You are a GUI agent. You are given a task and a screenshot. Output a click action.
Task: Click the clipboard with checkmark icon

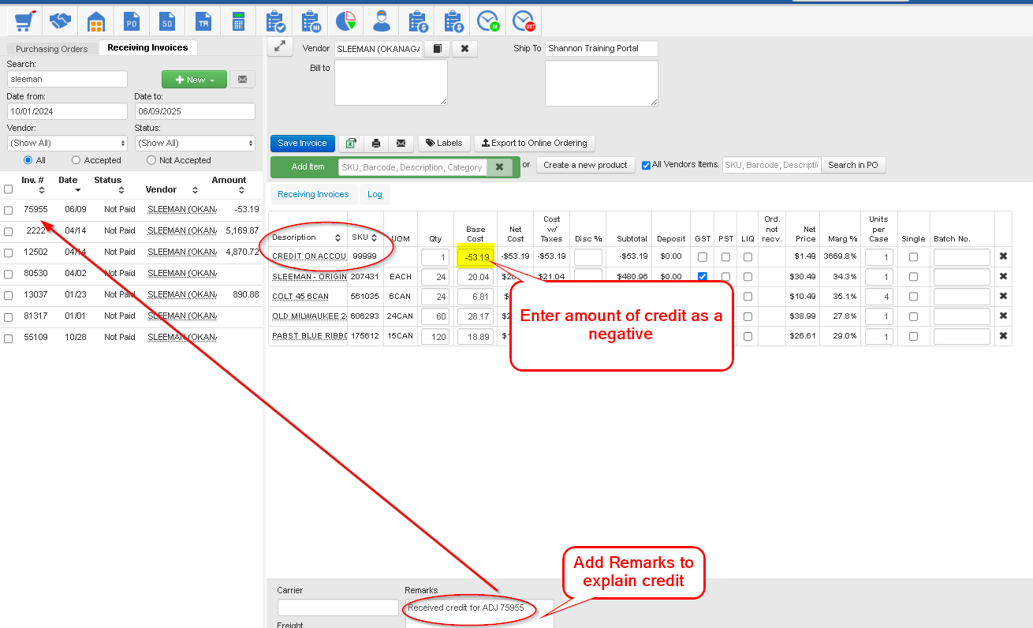tap(274, 21)
